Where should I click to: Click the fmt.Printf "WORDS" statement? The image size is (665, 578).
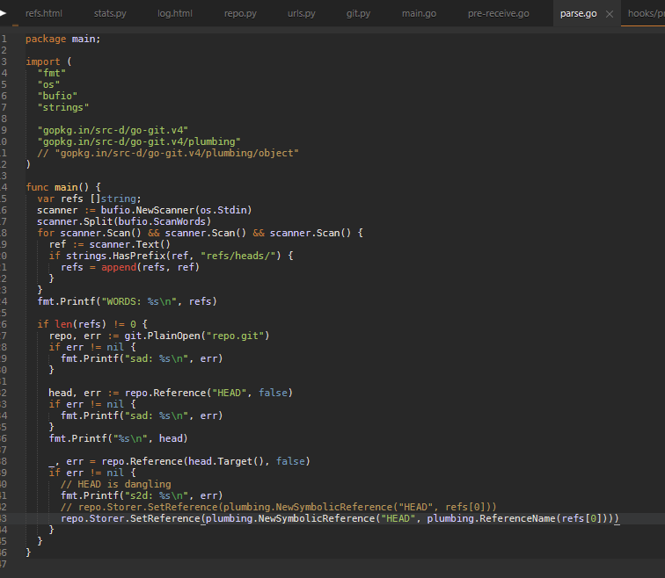(x=127, y=301)
